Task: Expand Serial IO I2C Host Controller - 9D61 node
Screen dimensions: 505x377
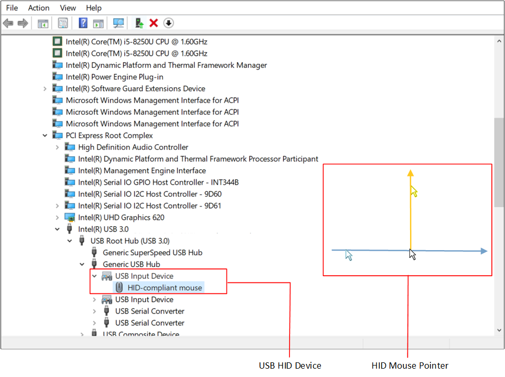Action: tap(57, 206)
